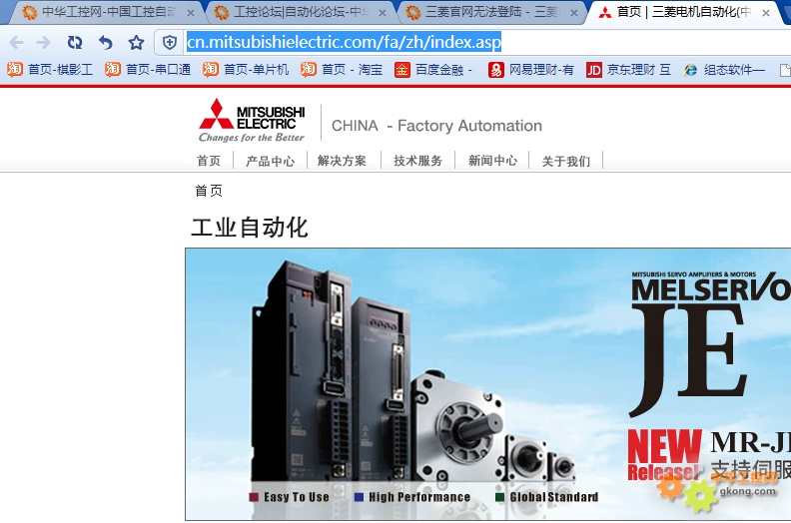Switch to the 三菱官网无法登陆 tab
This screenshot has height=523, width=791.
491,12
